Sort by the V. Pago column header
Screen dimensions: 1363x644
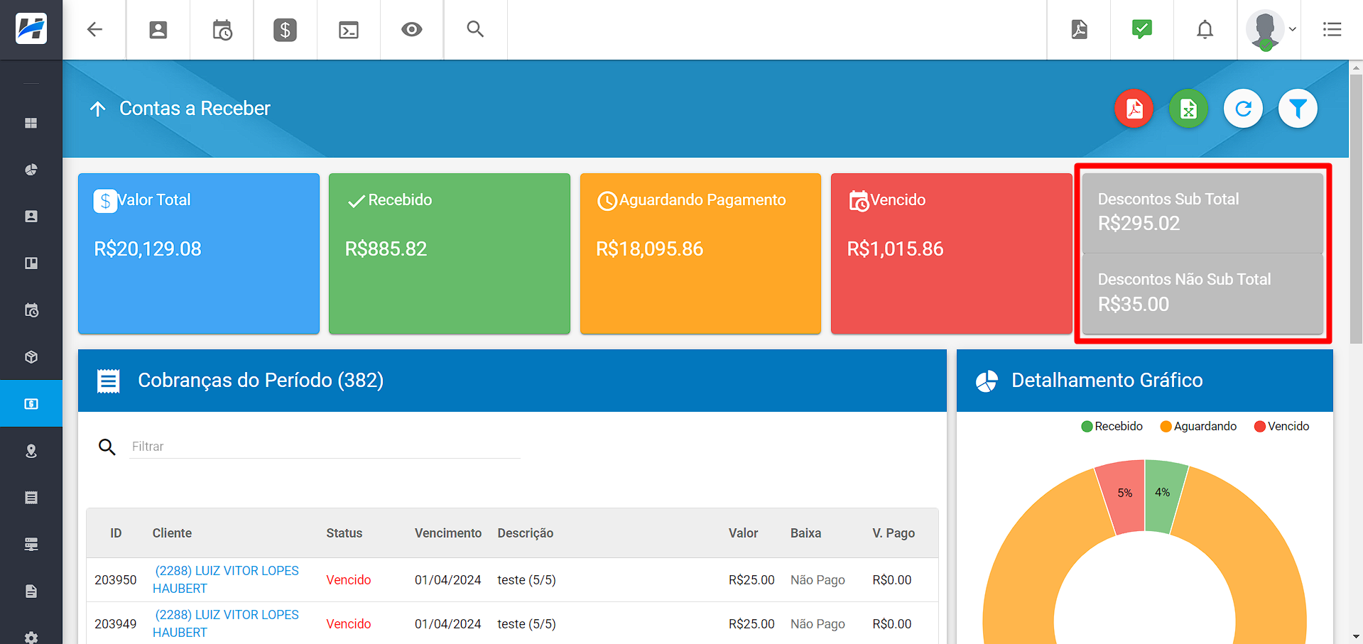point(894,533)
